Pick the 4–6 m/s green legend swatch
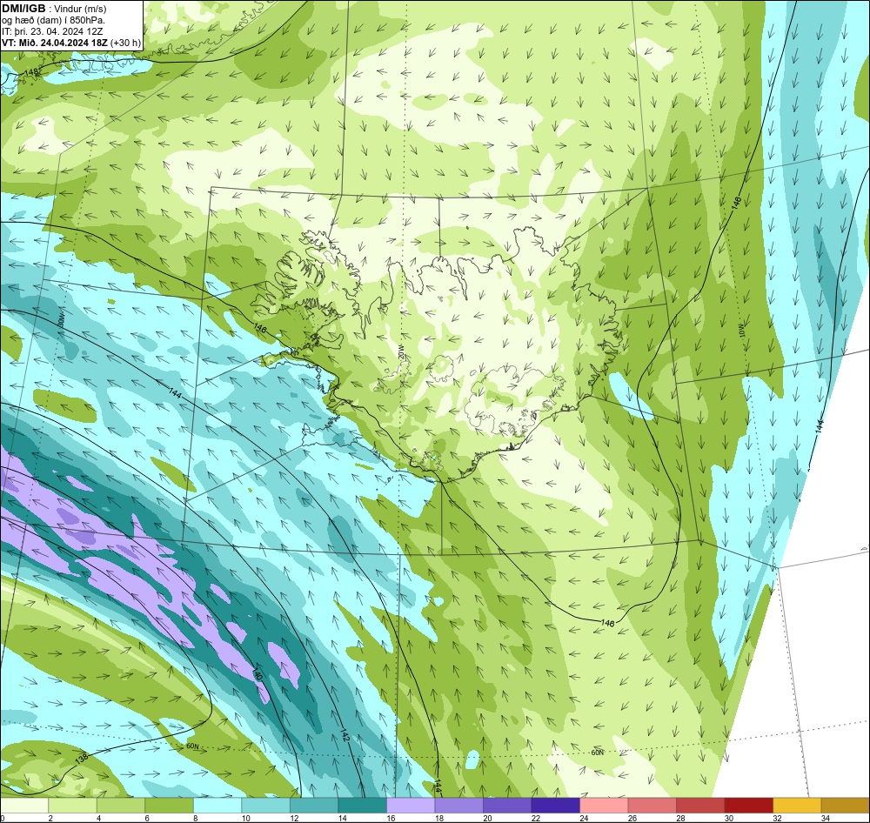 121,806
